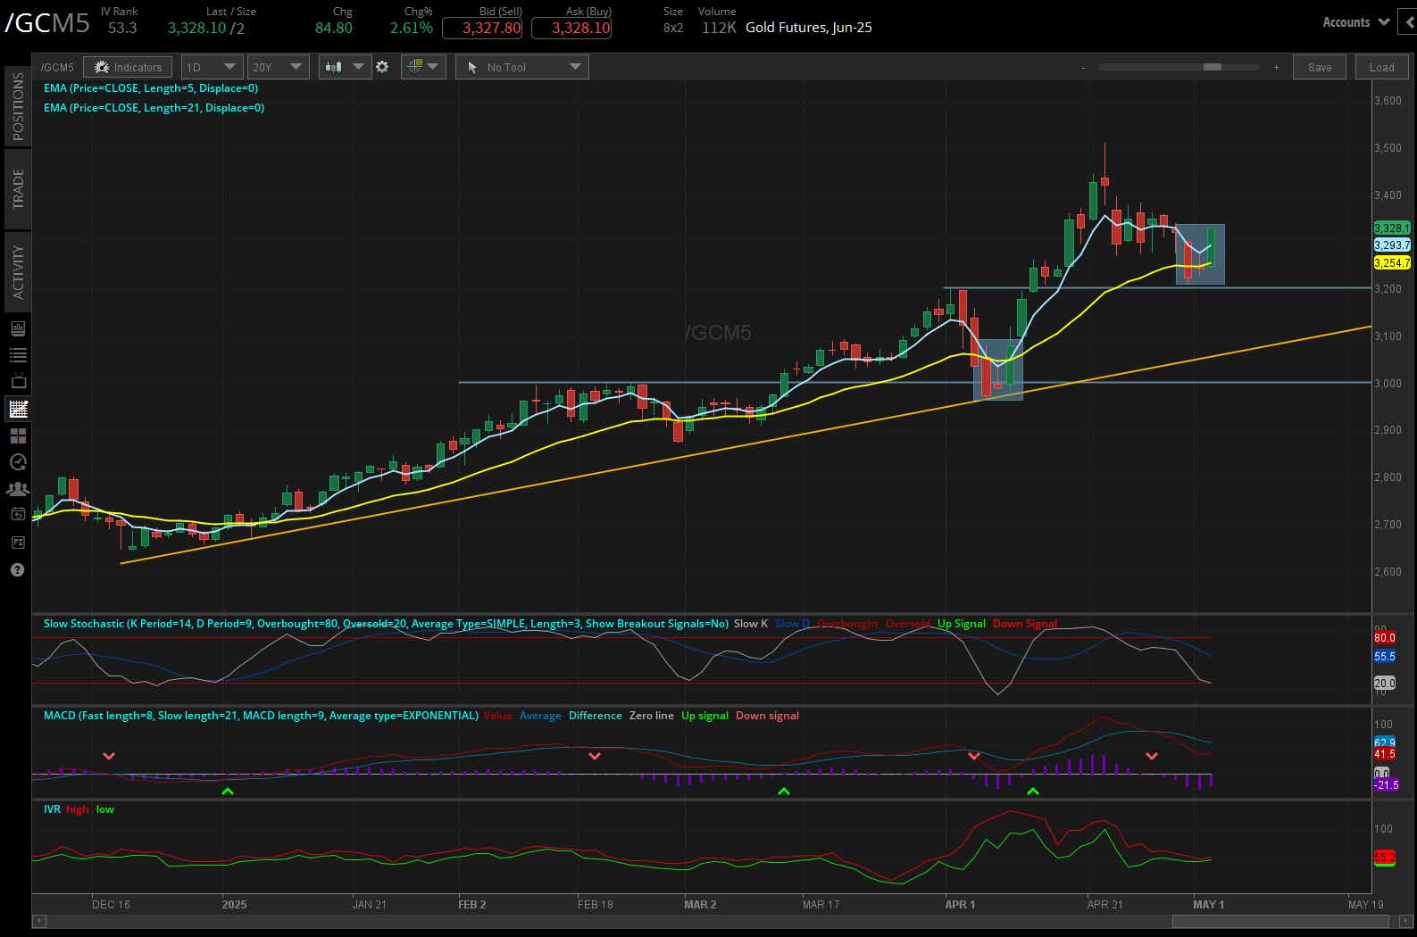
Task: Open the candlestick chart type dropdown
Action: [x=345, y=67]
